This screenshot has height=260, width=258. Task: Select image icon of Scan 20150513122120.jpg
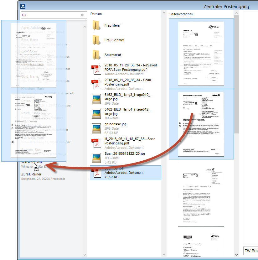[96, 158]
